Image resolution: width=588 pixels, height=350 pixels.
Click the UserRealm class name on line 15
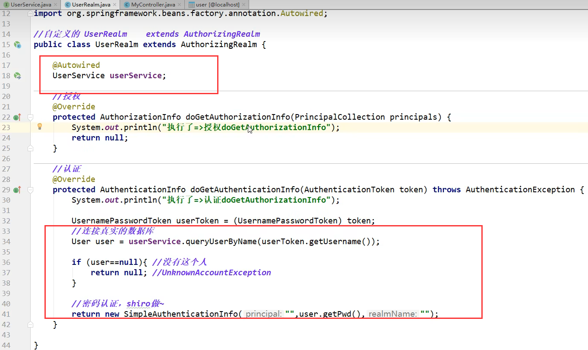[117, 45]
